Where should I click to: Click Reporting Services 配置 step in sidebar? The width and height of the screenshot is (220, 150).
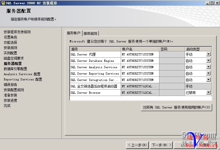click(x=23, y=79)
